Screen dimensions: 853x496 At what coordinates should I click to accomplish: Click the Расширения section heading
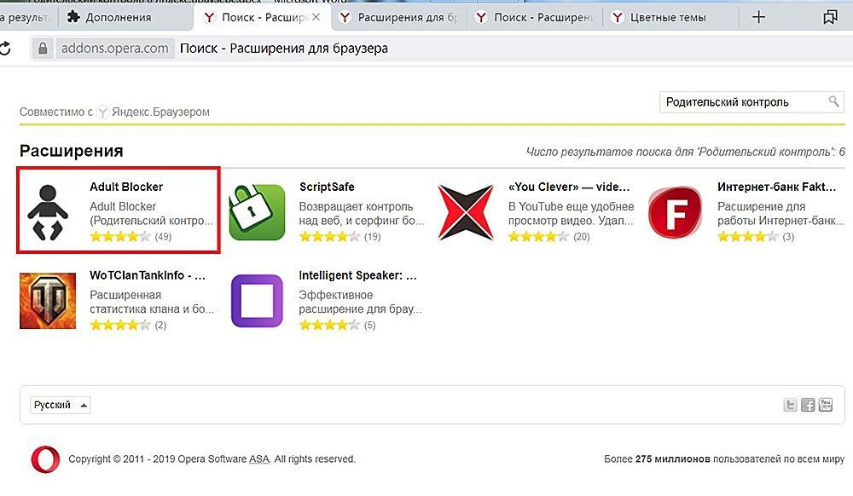(x=72, y=151)
